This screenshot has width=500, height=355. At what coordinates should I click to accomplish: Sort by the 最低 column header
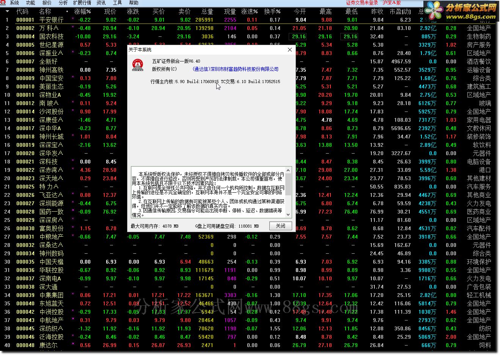click(x=351, y=11)
